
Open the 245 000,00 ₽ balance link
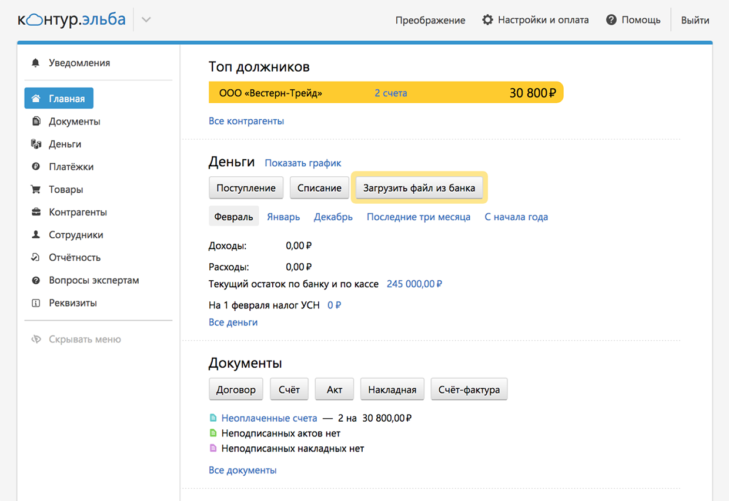pyautogui.click(x=414, y=284)
